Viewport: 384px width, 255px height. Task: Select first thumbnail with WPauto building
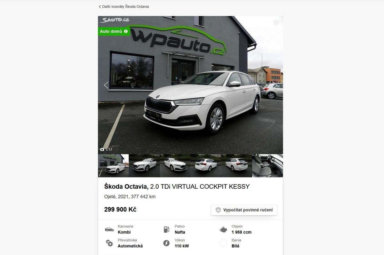coord(113,166)
